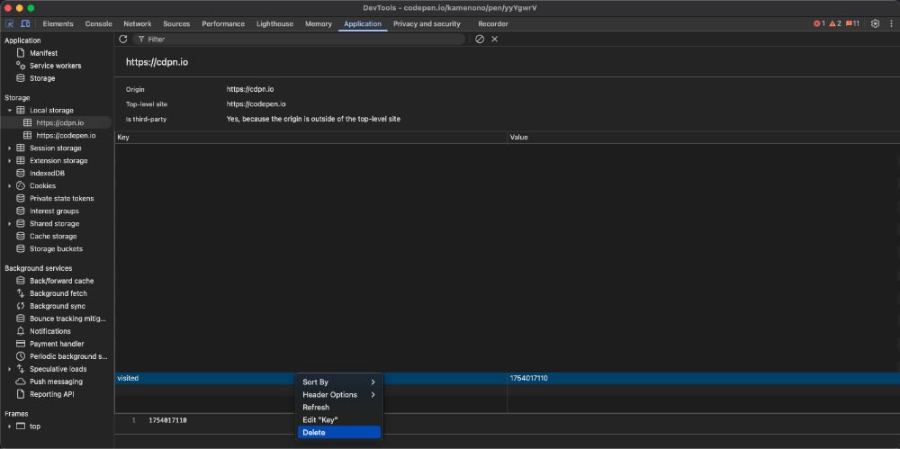Choose Refresh in the context menu
The width and height of the screenshot is (900, 449).
[x=339, y=408]
